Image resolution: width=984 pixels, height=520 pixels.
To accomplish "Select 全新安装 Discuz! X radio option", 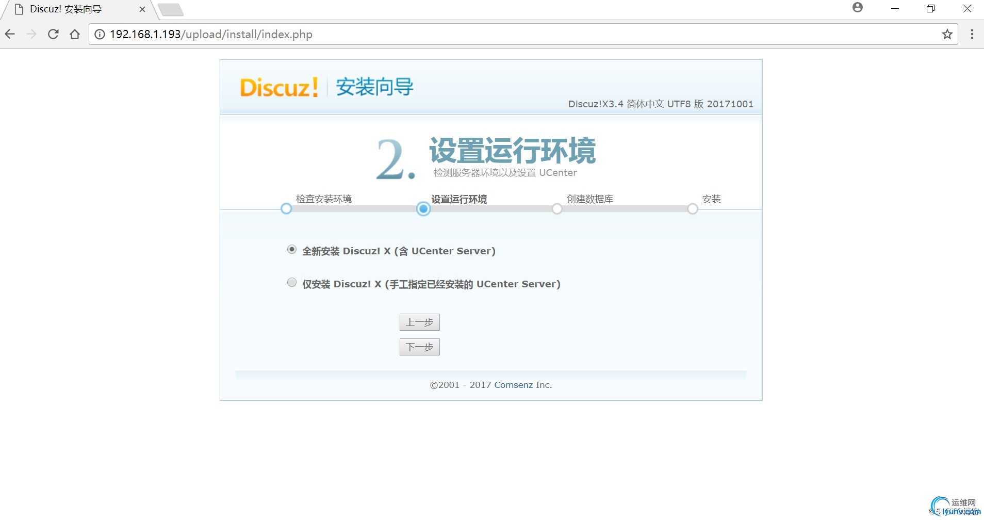I will [292, 250].
